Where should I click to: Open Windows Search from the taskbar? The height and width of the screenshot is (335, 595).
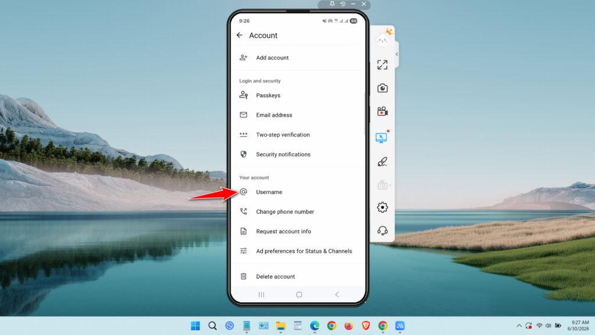(x=213, y=326)
